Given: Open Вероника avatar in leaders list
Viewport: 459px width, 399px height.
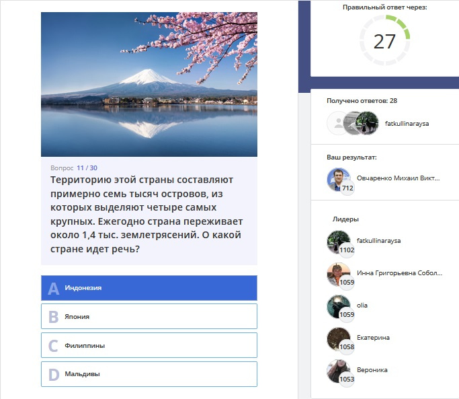Looking at the screenshot, I should 339,371.
